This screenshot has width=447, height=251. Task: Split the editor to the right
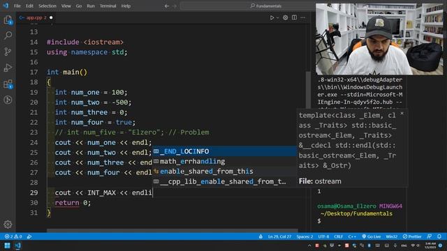(294, 17)
